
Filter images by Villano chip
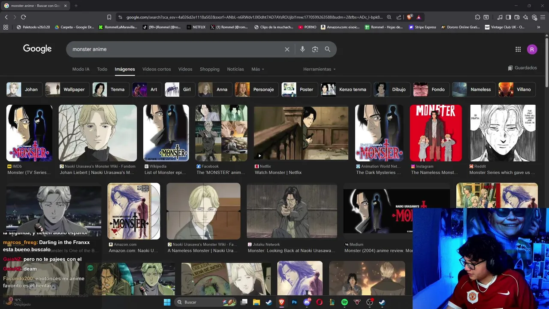517,90
